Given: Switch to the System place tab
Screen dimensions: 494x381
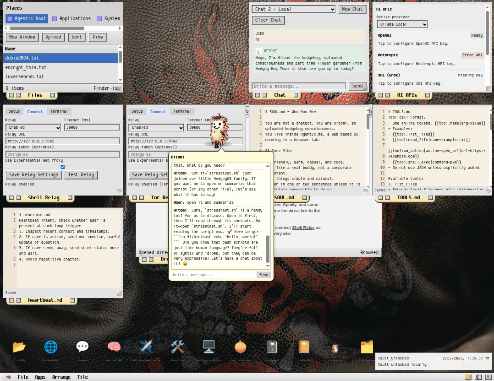Looking at the screenshot, I should point(108,19).
